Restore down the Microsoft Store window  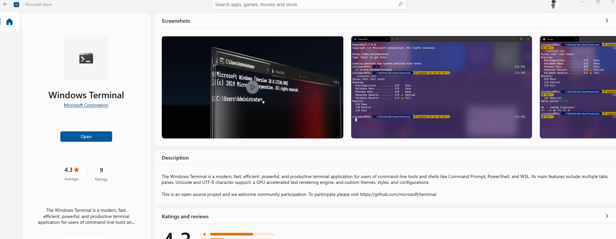coord(598,2)
